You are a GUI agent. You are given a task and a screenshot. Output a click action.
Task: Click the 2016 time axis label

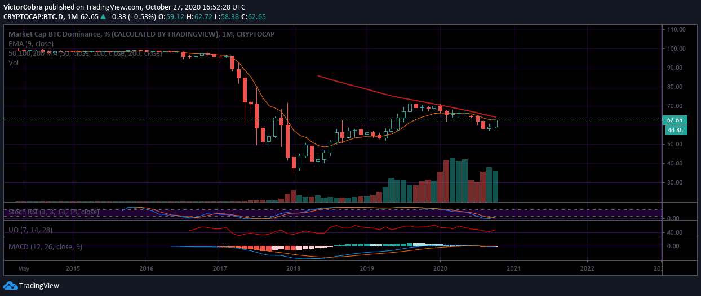tap(147, 268)
